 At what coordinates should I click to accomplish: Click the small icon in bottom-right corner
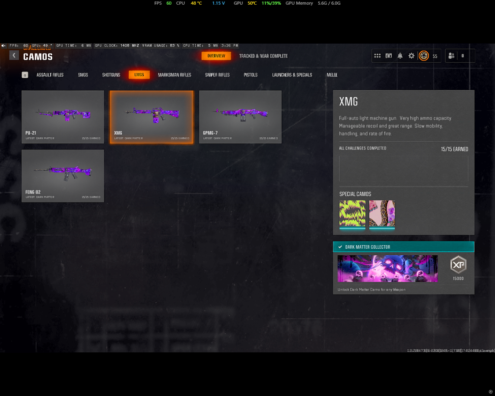coord(491,392)
